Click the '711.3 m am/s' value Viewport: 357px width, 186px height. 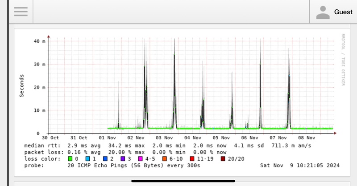[x=291, y=146]
